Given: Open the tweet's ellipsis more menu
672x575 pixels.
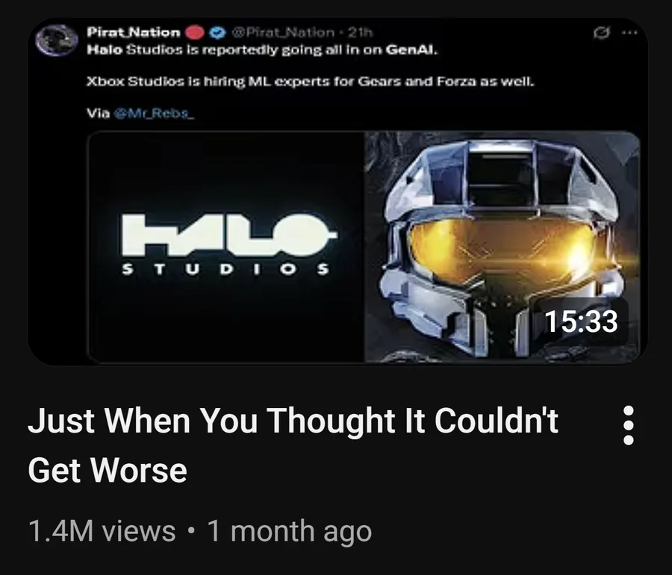Looking at the screenshot, I should coord(629,33).
